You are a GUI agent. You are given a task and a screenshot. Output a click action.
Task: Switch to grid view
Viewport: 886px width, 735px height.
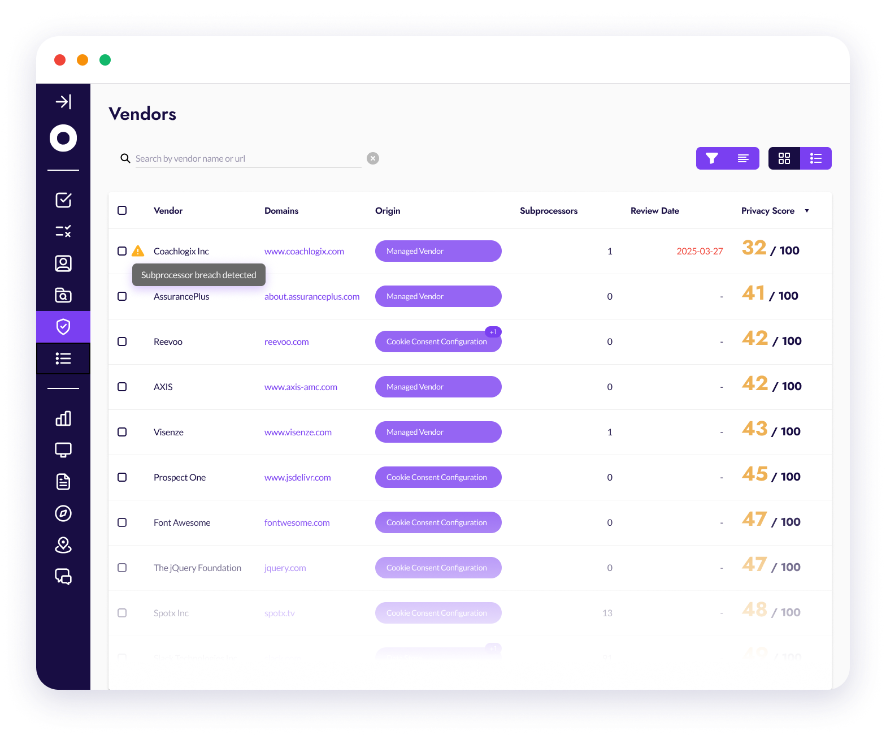click(x=784, y=158)
